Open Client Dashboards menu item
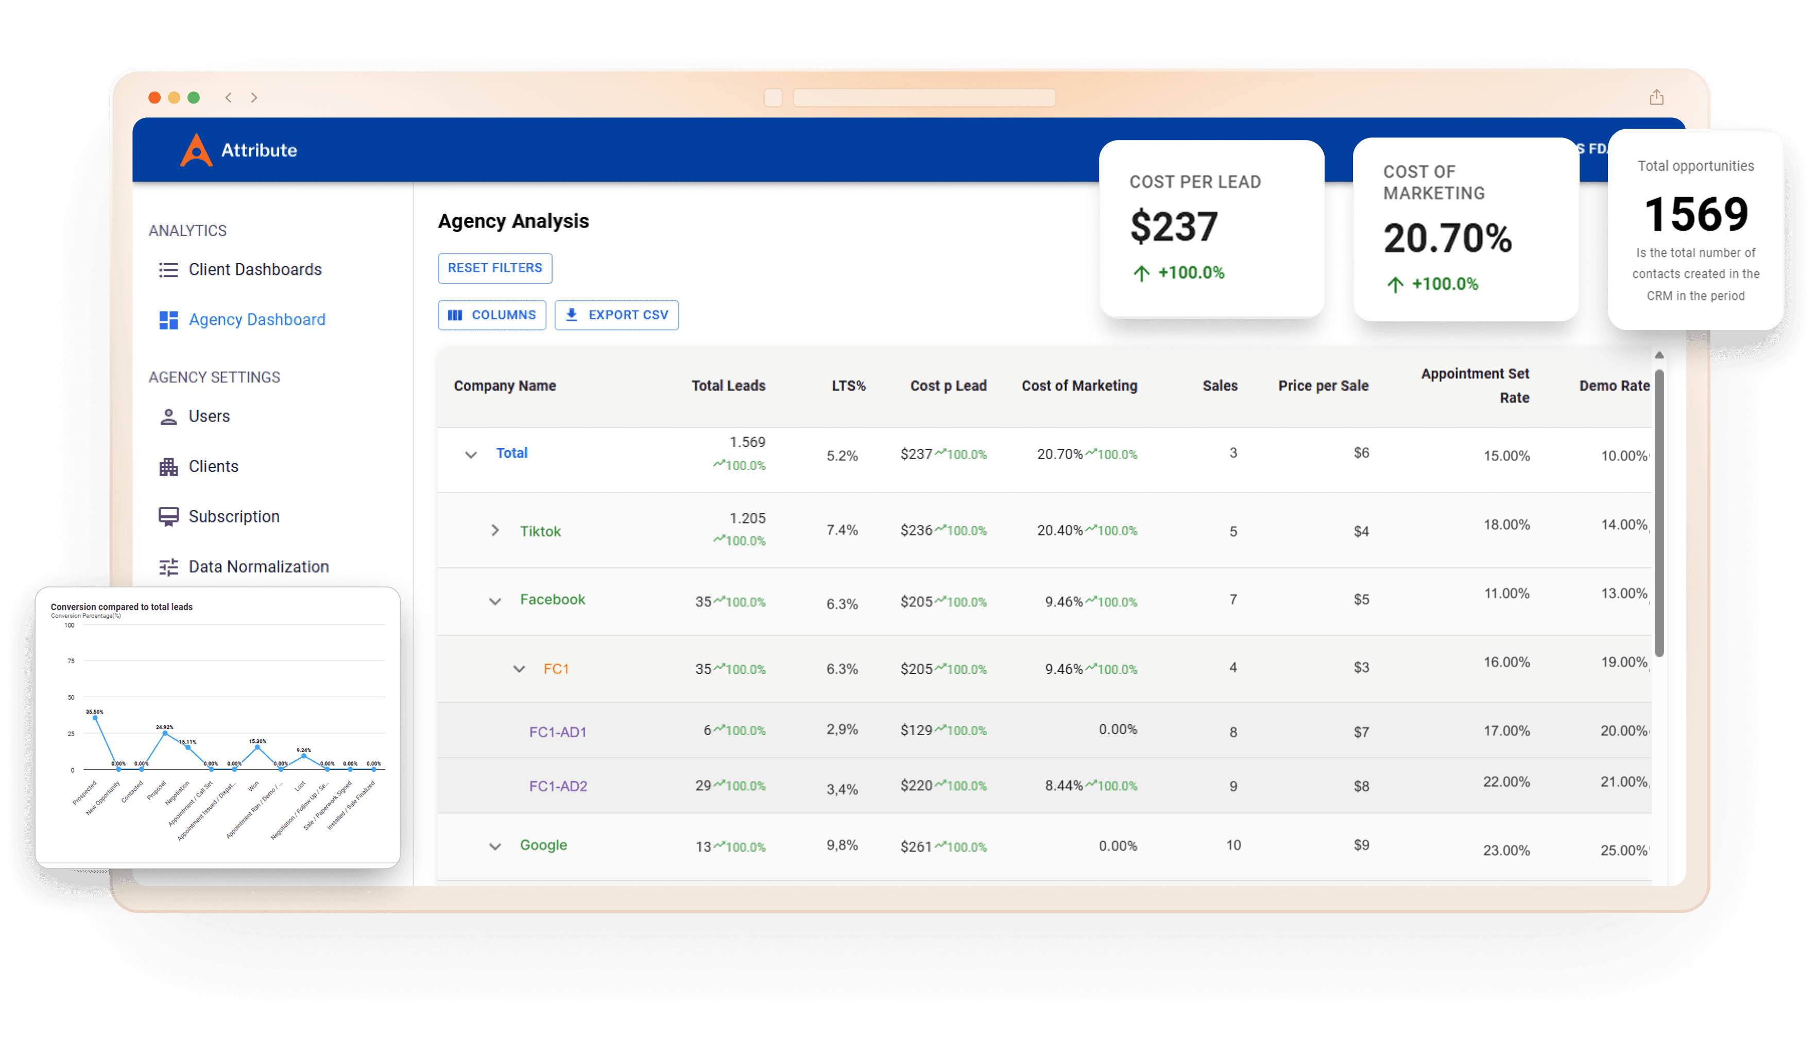This screenshot has height=1060, width=1818. [254, 270]
